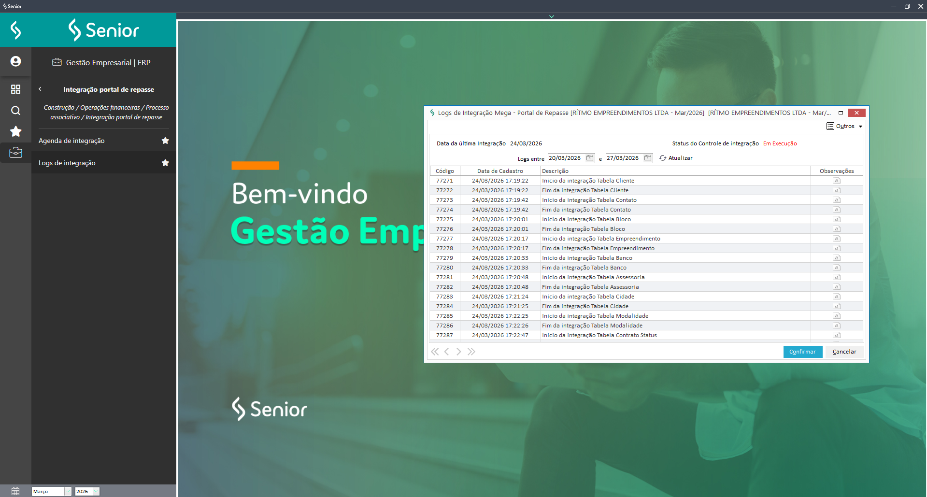The height and width of the screenshot is (497, 927).
Task: Maximize the Logs de Integração dialog
Action: pos(841,113)
